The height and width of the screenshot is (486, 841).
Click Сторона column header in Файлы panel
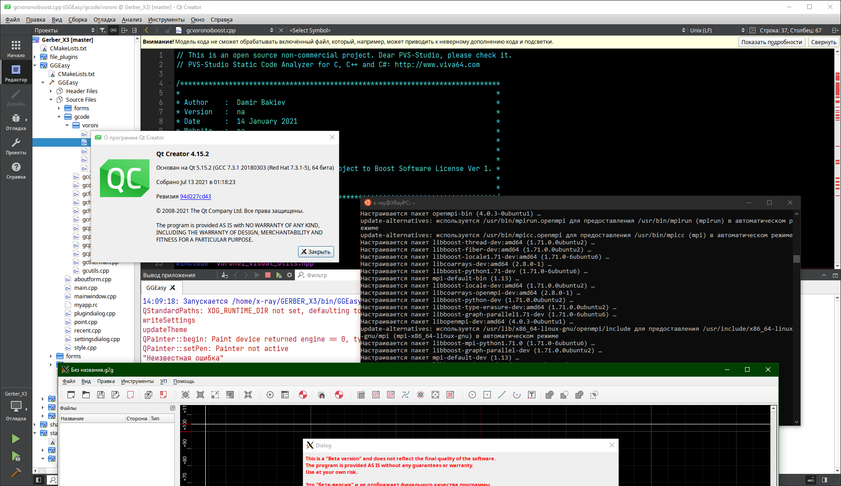[137, 418]
